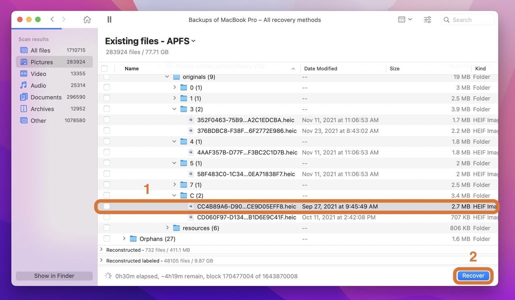Viewport: 515px width, 300px height.
Task: Click the Recover button
Action: [473, 276]
